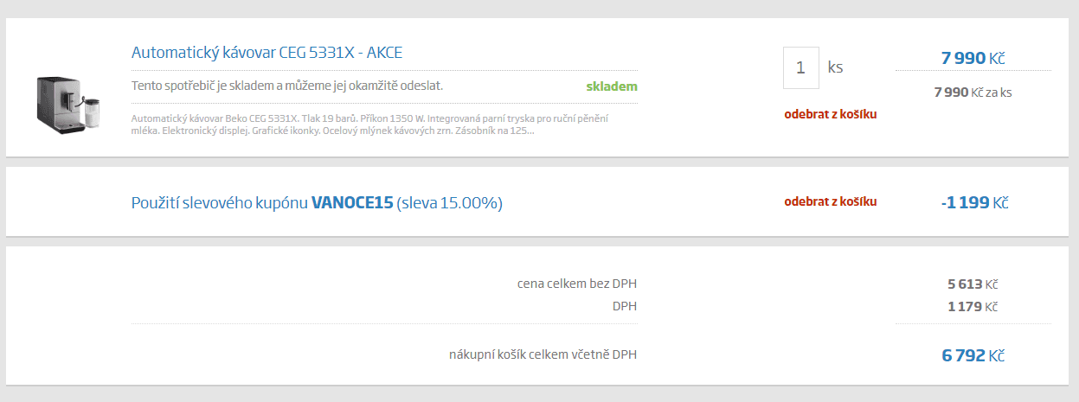This screenshot has height=402, width=1079.
Task: Click the nákupní košík celkem včetně DPH label
Action: click(543, 354)
